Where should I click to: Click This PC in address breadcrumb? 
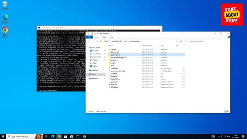(107, 41)
